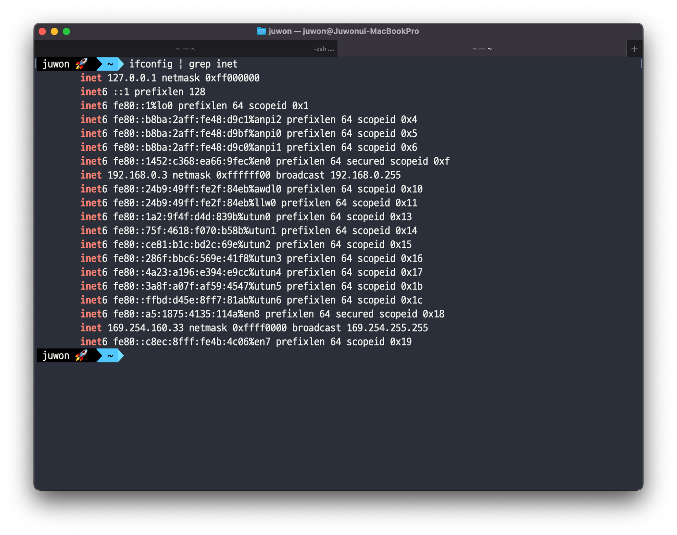
Task: Click the right bracket mark on command line
Action: click(x=641, y=64)
